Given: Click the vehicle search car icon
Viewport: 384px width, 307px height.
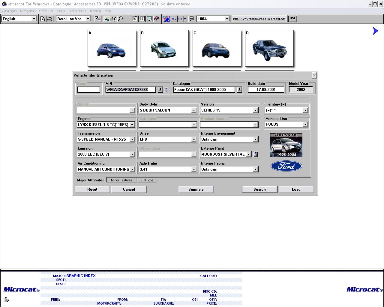Looking at the screenshot, I should coord(107,19).
